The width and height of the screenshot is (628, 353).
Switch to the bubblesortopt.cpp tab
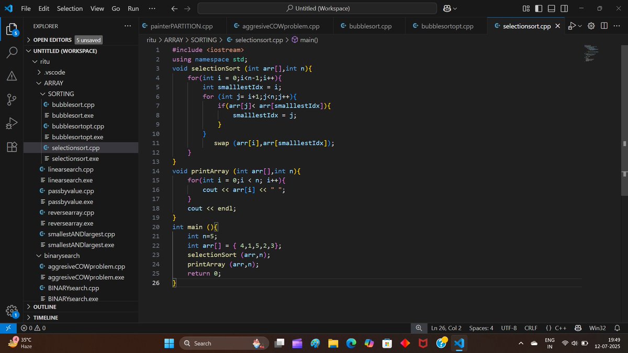click(x=447, y=26)
